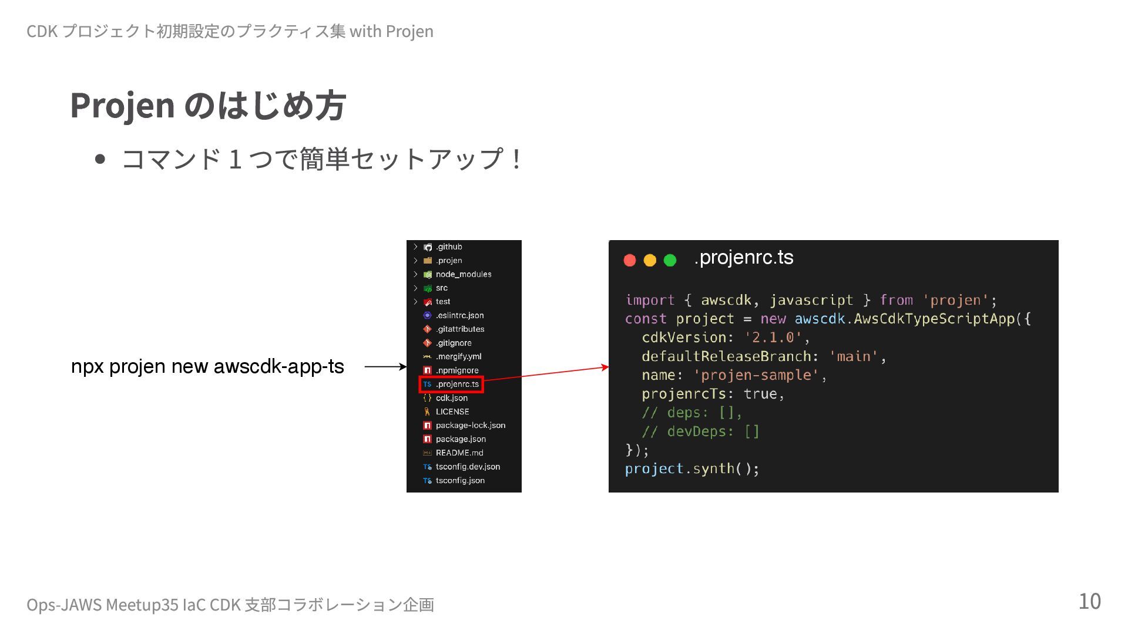This screenshot has height=634, width=1128.
Task: Click the .npmignore npm icon
Action: 428,370
